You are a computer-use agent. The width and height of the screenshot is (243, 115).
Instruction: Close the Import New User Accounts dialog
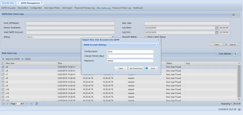[158, 40]
